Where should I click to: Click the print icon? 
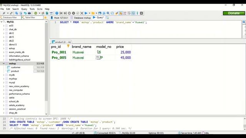coord(29,13)
